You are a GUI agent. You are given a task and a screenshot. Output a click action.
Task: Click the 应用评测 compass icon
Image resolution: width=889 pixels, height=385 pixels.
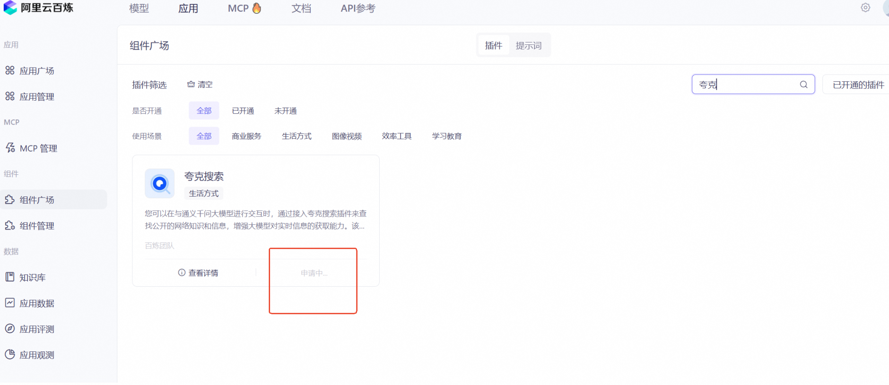(x=10, y=328)
